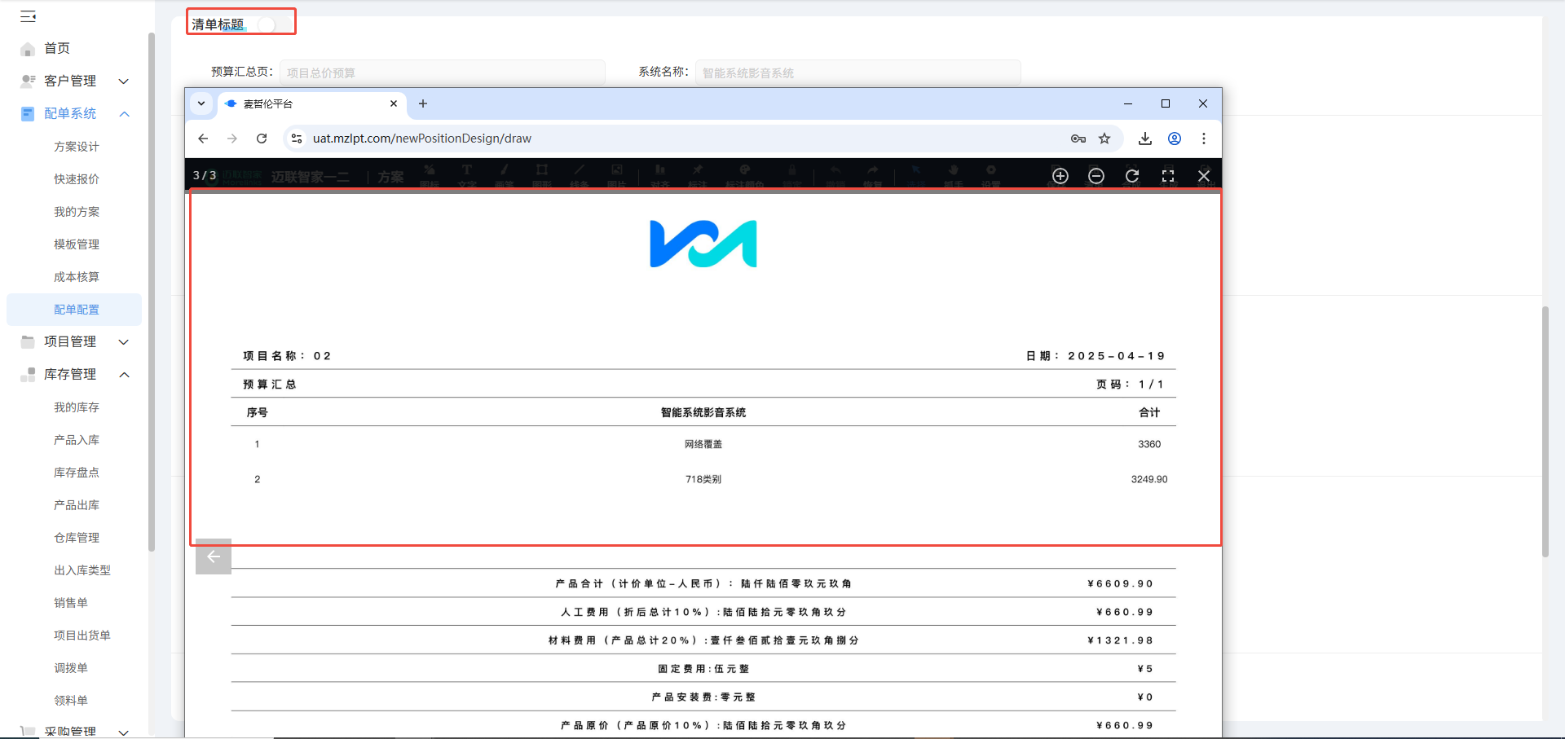The height and width of the screenshot is (739, 1565).
Task: Open browser downloads
Action: [x=1145, y=139]
